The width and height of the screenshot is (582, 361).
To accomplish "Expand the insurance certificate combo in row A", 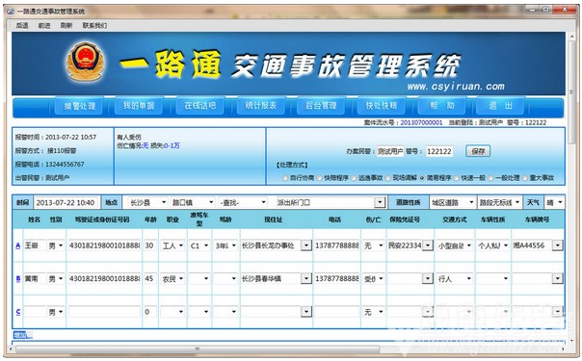I will point(428,245).
